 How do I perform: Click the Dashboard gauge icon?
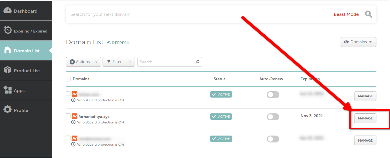[8, 10]
